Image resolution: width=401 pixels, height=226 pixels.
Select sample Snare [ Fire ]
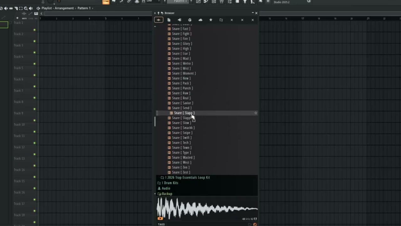click(x=181, y=39)
